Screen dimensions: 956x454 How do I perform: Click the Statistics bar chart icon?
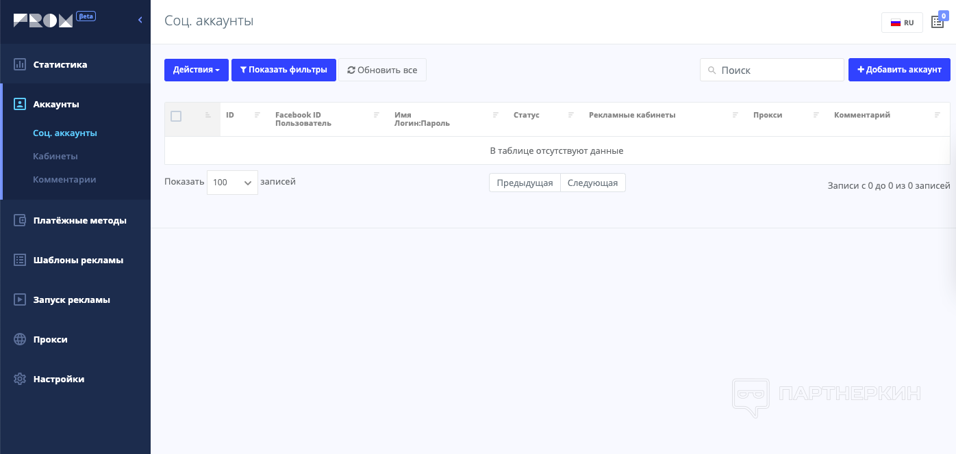(x=20, y=64)
